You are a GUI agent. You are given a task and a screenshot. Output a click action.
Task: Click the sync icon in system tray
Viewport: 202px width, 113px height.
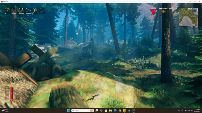click(x=182, y=110)
